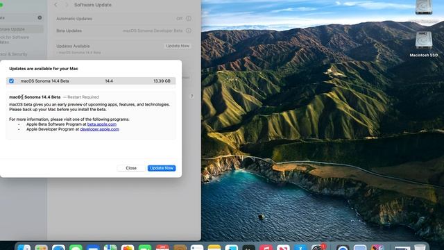
Task: Go forward with the right chevron in Software Update
Action: tap(67, 5)
